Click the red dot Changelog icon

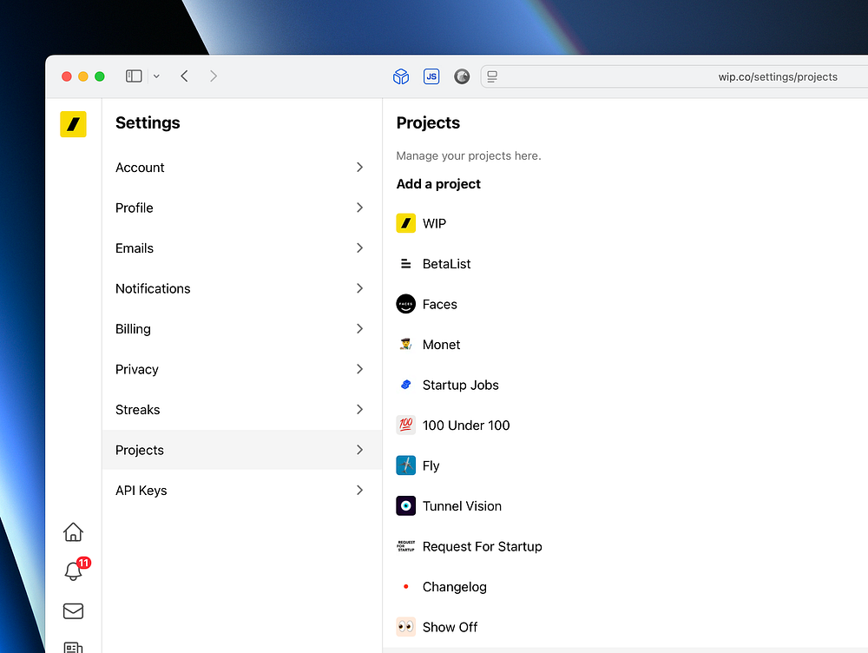point(405,586)
